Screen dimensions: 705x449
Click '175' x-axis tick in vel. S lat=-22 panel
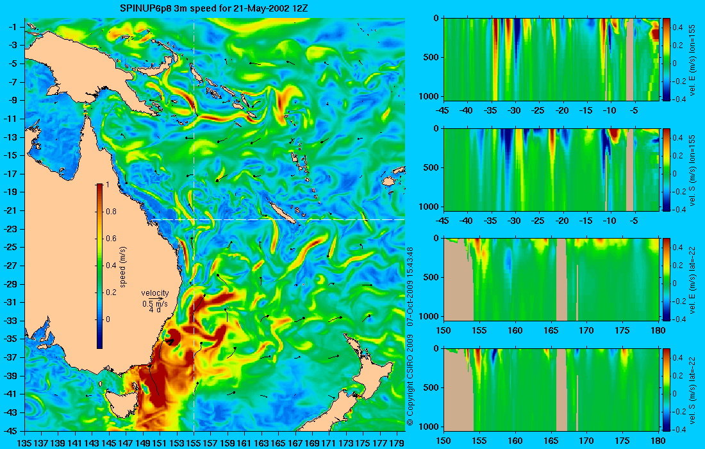click(x=622, y=441)
